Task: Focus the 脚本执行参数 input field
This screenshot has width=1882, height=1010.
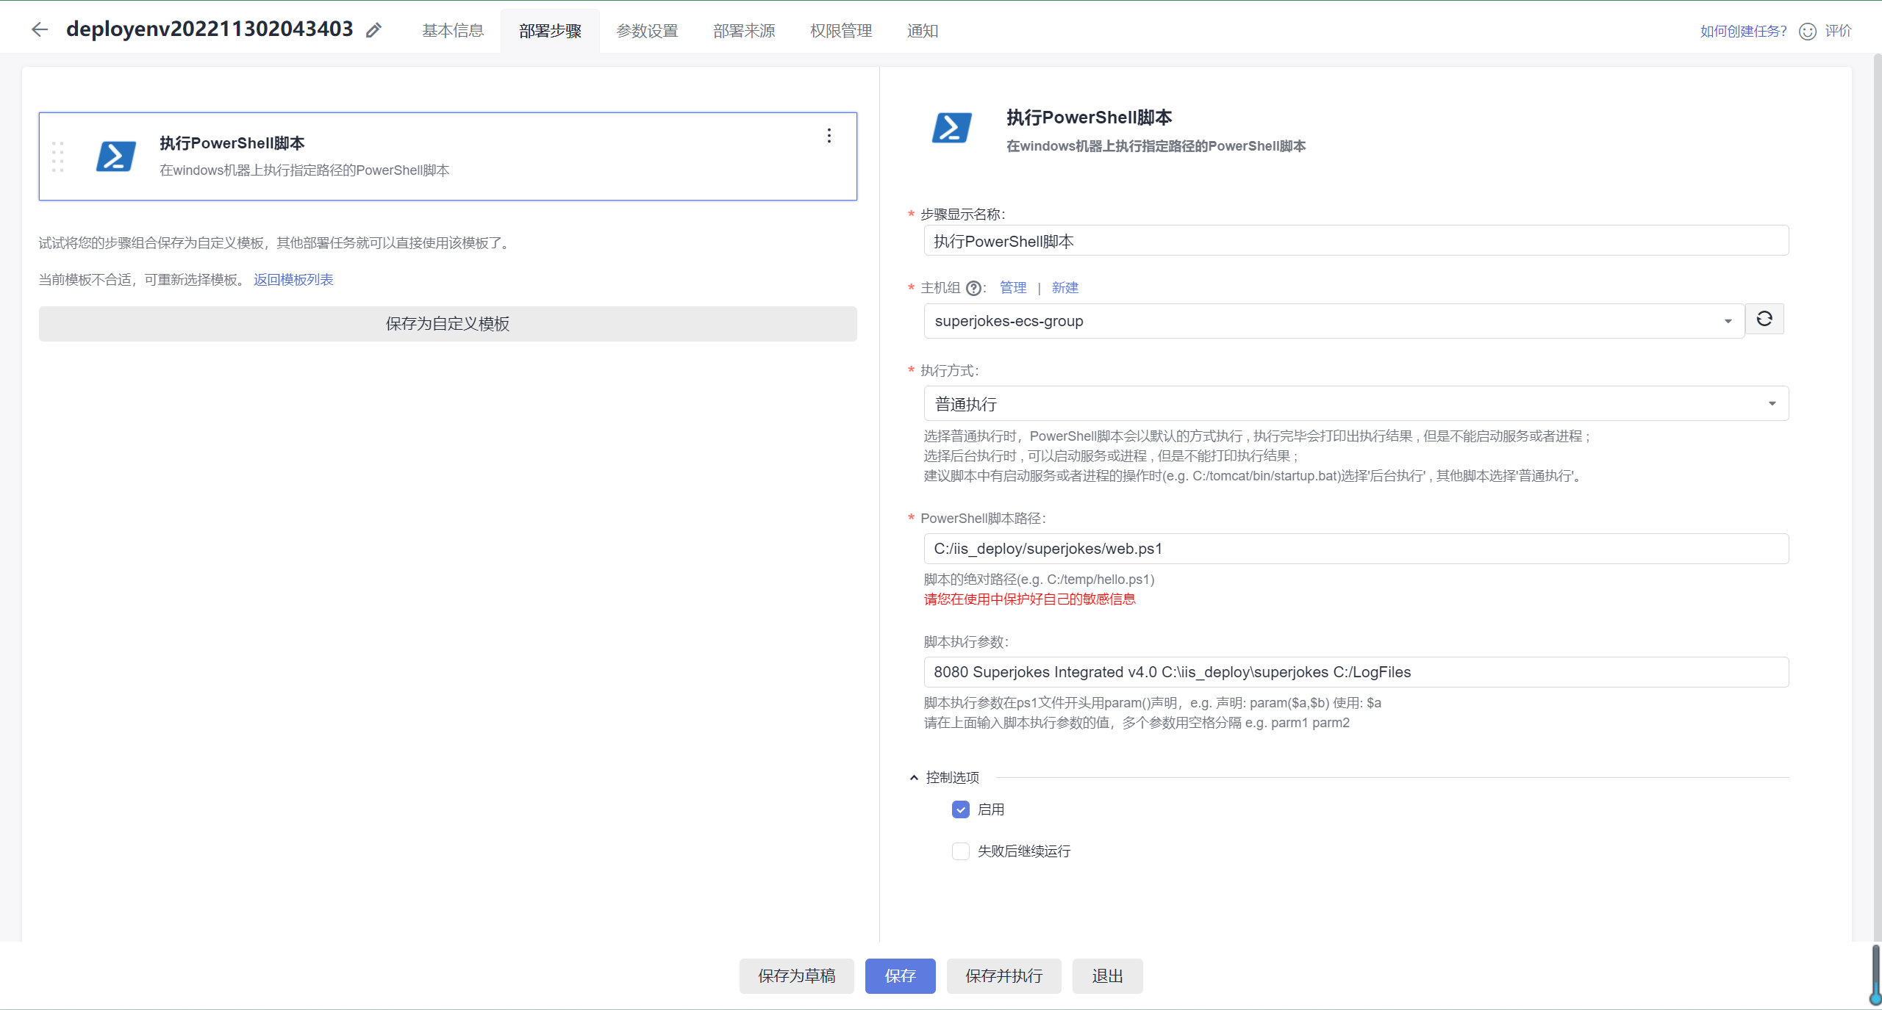Action: [x=1356, y=672]
